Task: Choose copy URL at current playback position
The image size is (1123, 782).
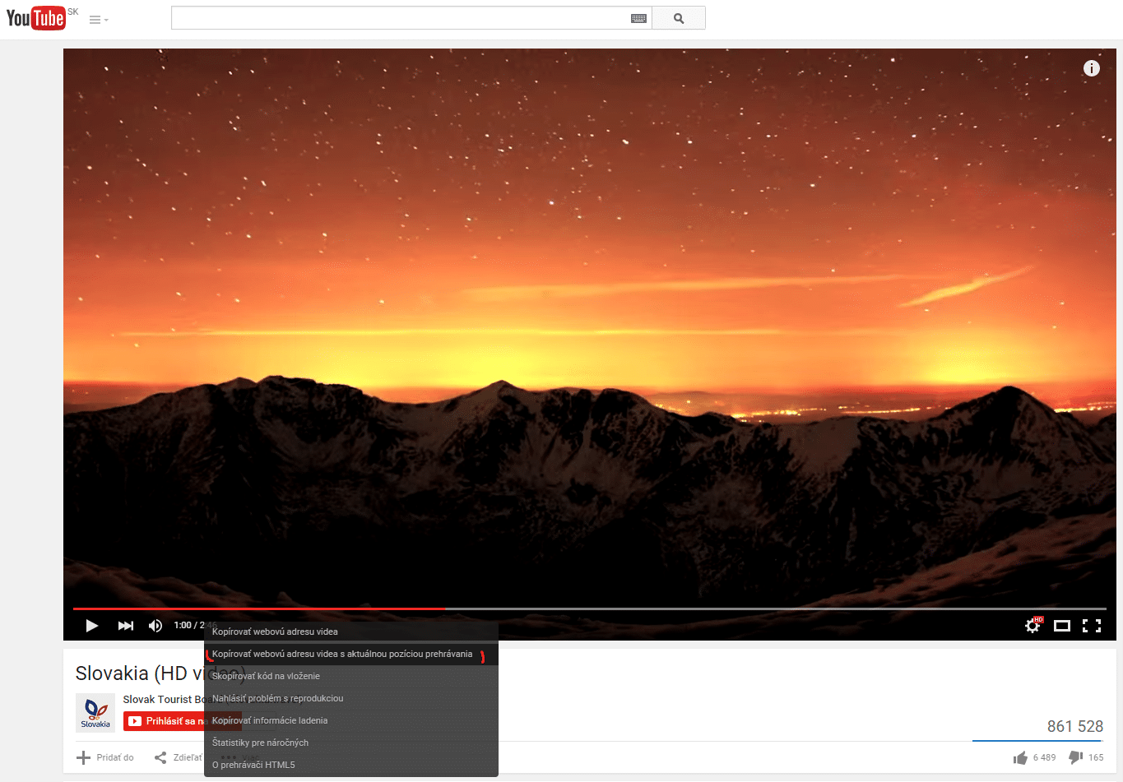Action: (x=351, y=654)
